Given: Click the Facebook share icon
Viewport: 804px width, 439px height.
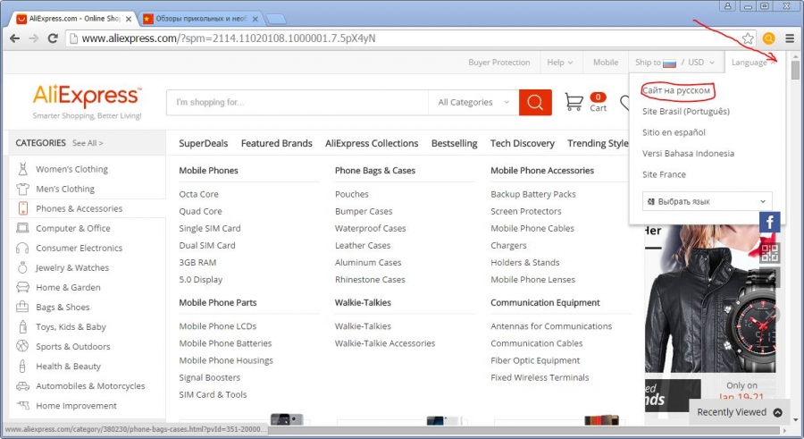Looking at the screenshot, I should point(769,223).
